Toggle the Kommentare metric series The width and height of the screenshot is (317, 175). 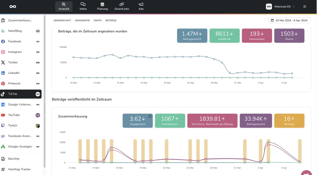click(257, 36)
